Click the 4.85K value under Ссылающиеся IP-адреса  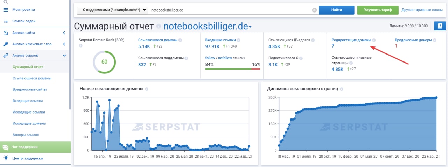tap(274, 46)
